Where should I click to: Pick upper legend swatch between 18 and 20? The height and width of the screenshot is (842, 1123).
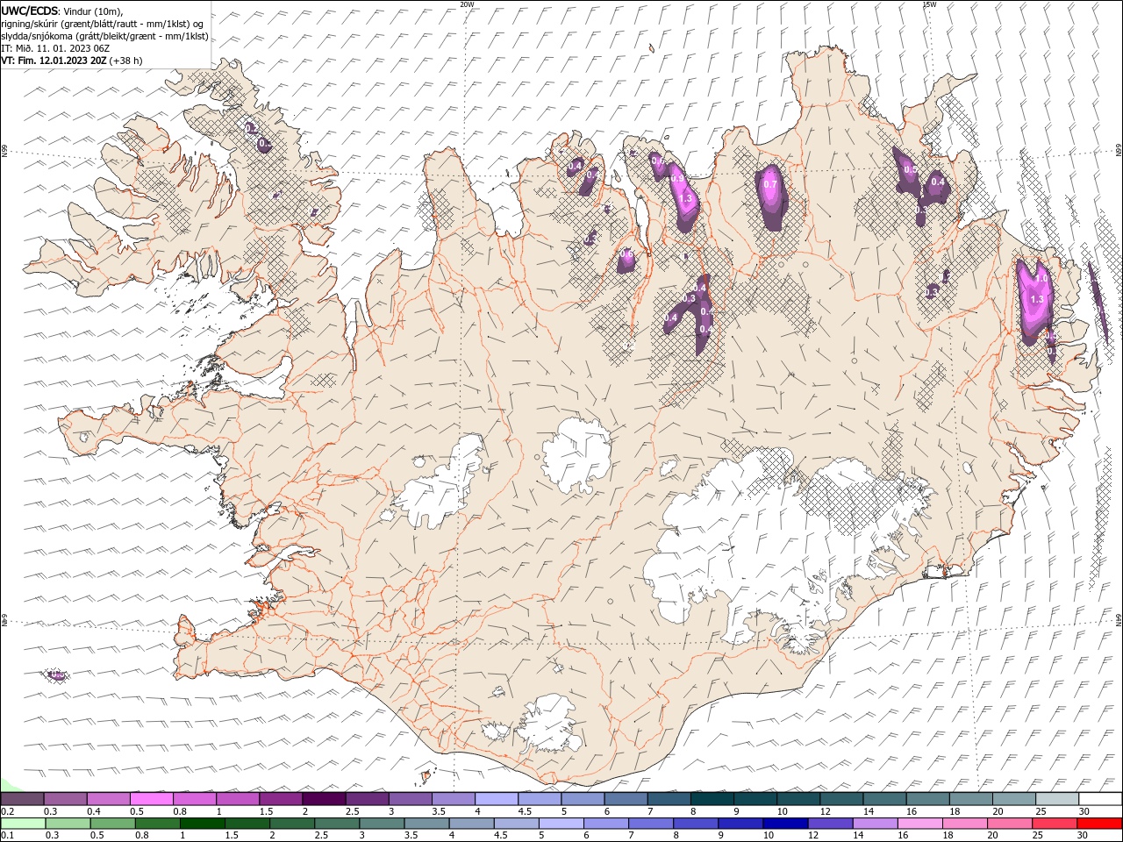click(970, 799)
